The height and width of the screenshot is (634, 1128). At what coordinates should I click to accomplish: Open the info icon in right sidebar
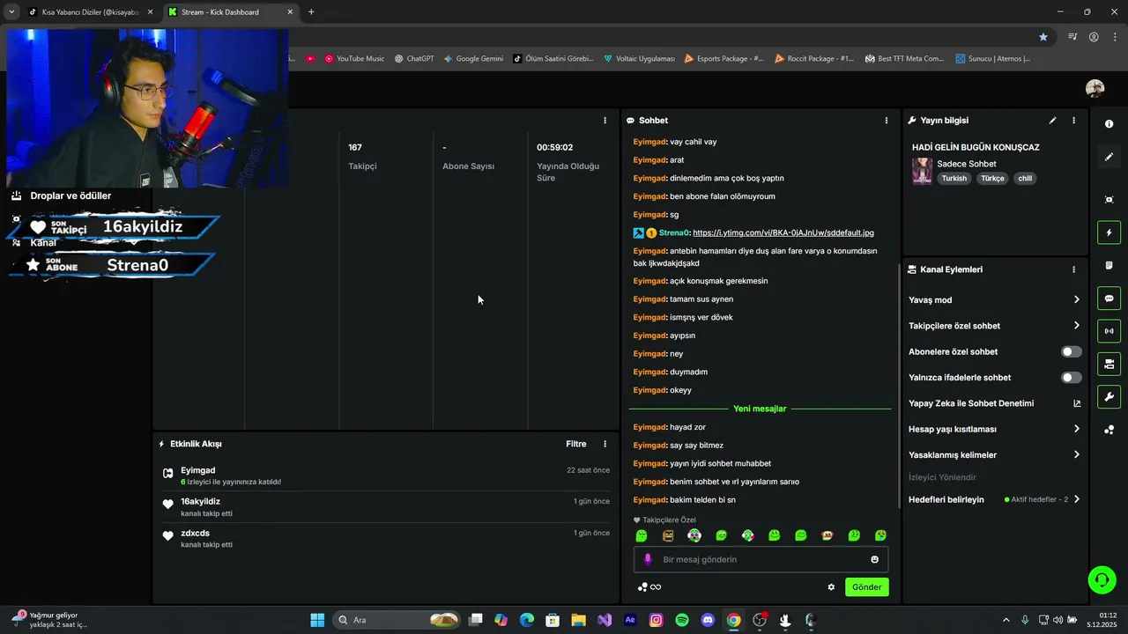point(1109,124)
